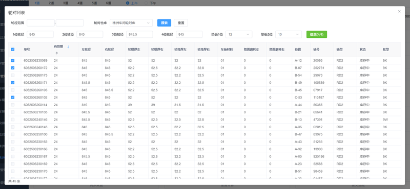Image resolution: width=410 pixels, height=189 pixels.
Task: Click the 右轮径 column header
Action: tap(109, 49)
